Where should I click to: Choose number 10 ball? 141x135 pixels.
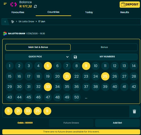96,66
